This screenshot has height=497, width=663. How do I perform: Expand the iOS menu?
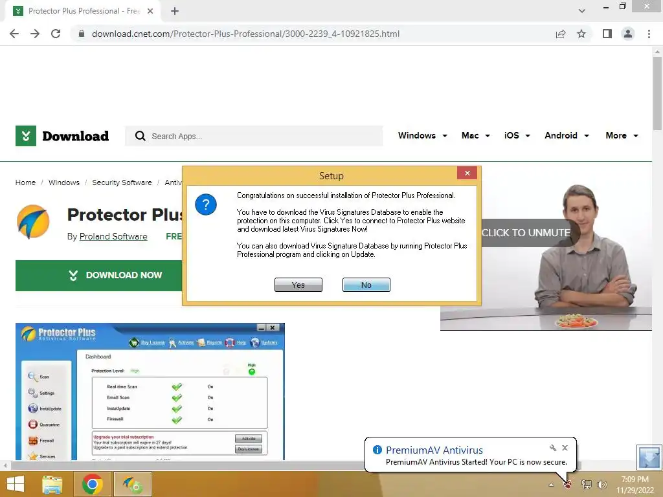coord(517,136)
